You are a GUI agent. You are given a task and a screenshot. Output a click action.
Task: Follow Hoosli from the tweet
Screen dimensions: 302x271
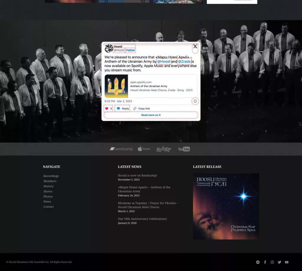130,50
